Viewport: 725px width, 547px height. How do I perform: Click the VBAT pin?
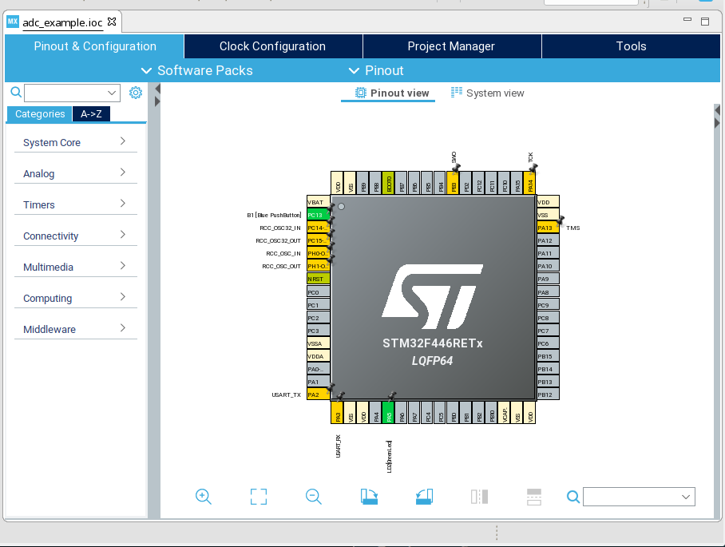click(x=318, y=202)
